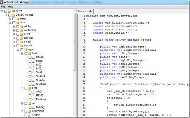Click the ARC4 class file icon

[x=33, y=92]
